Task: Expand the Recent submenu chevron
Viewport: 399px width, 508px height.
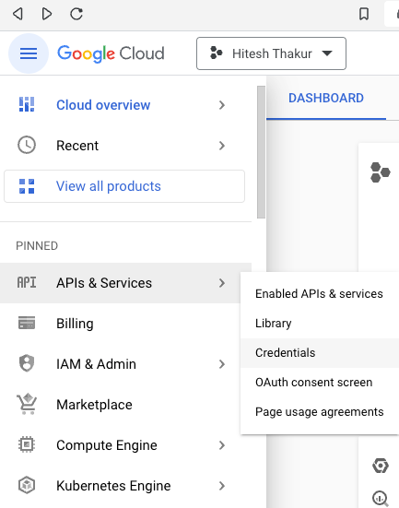Action: [222, 146]
